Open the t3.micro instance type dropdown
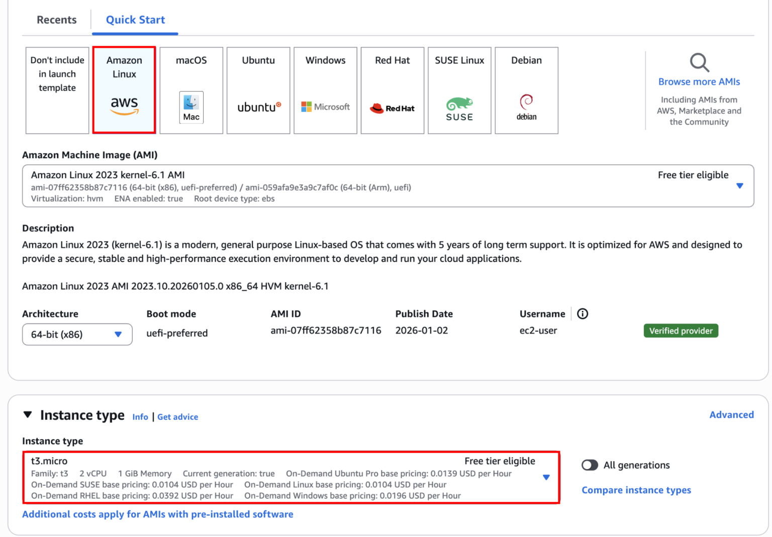The width and height of the screenshot is (772, 537). tap(546, 478)
